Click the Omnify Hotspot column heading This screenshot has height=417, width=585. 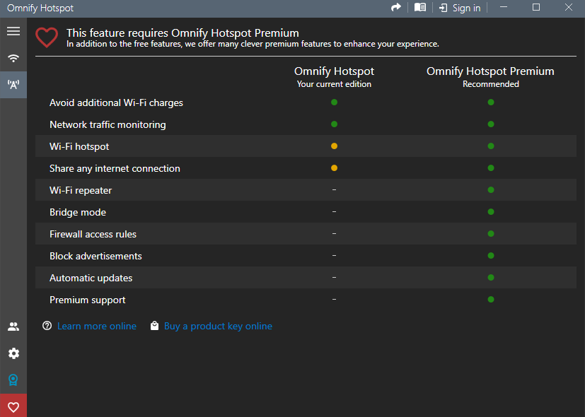pyautogui.click(x=334, y=71)
